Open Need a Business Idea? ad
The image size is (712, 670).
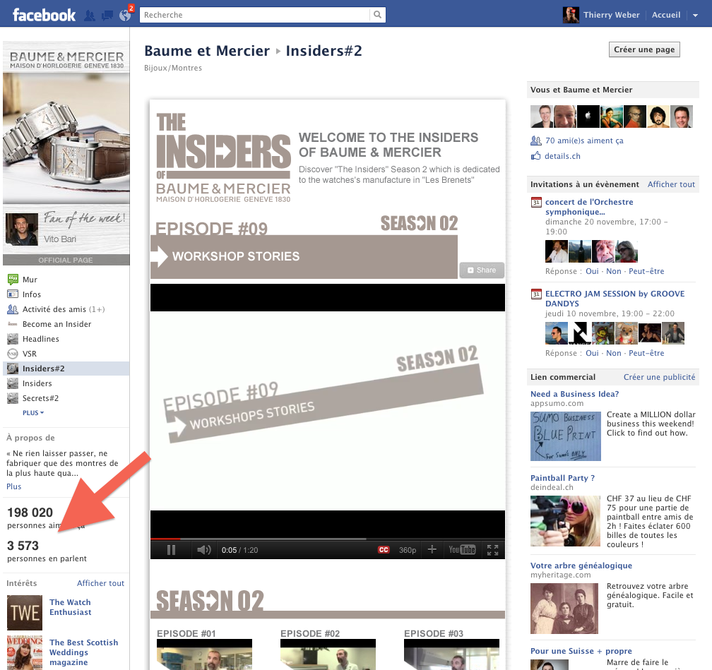coord(574,394)
